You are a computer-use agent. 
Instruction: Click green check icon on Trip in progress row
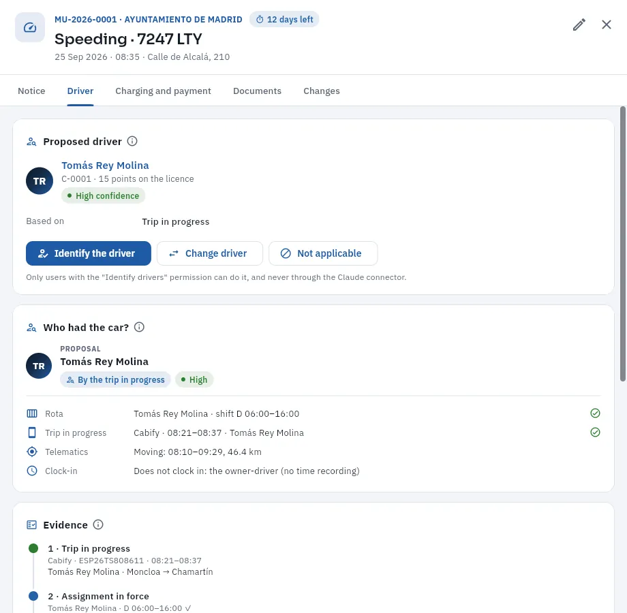[595, 433]
